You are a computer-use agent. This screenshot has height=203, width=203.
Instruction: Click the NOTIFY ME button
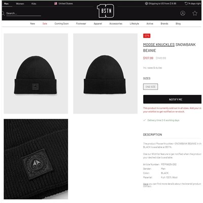pos(172,99)
